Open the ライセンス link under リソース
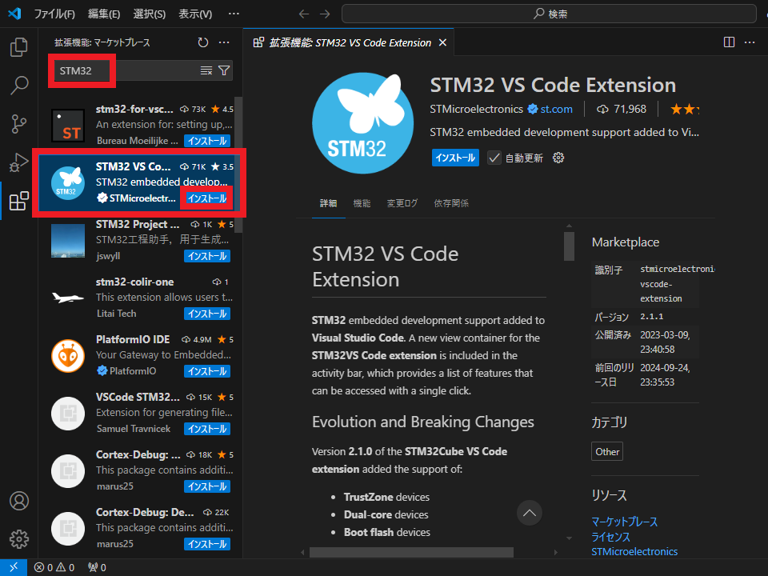This screenshot has width=768, height=576. coord(610,537)
